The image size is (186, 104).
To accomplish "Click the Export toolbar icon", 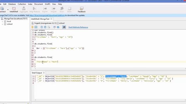I will click(x=45, y=10).
